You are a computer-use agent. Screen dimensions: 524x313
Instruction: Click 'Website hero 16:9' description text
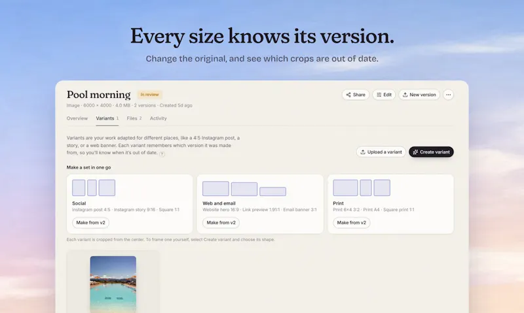[221, 210]
